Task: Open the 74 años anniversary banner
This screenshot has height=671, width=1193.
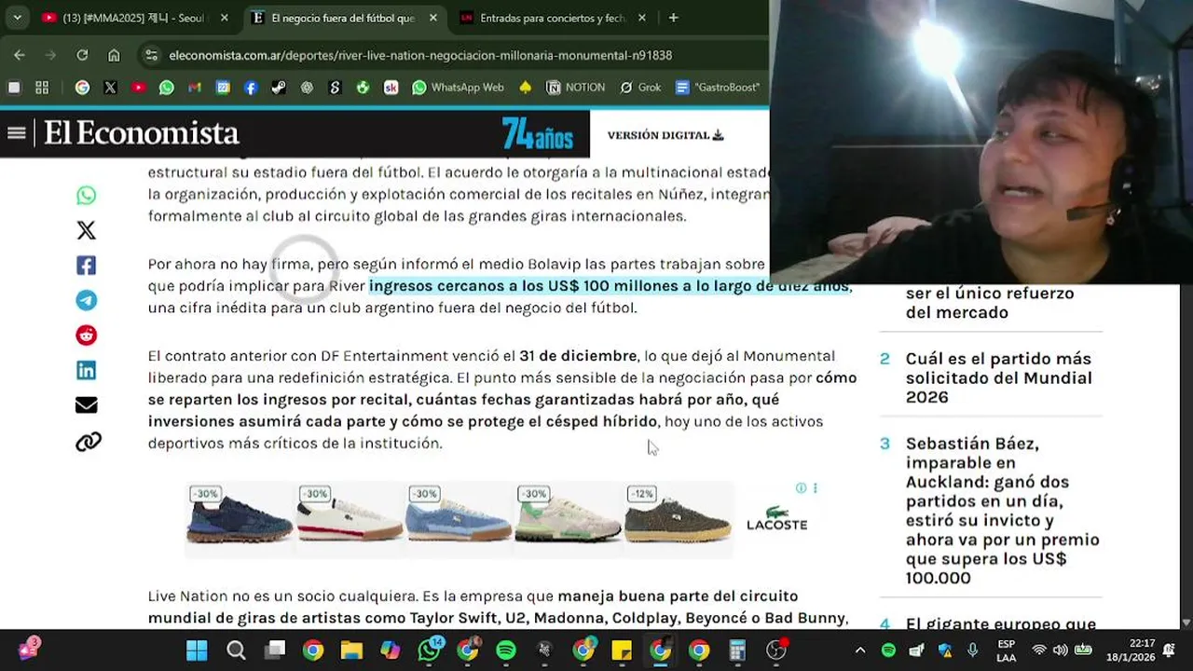Action: click(x=538, y=133)
